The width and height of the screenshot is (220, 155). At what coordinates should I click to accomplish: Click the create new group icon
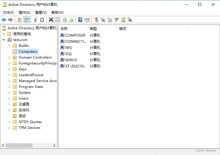[103, 20]
